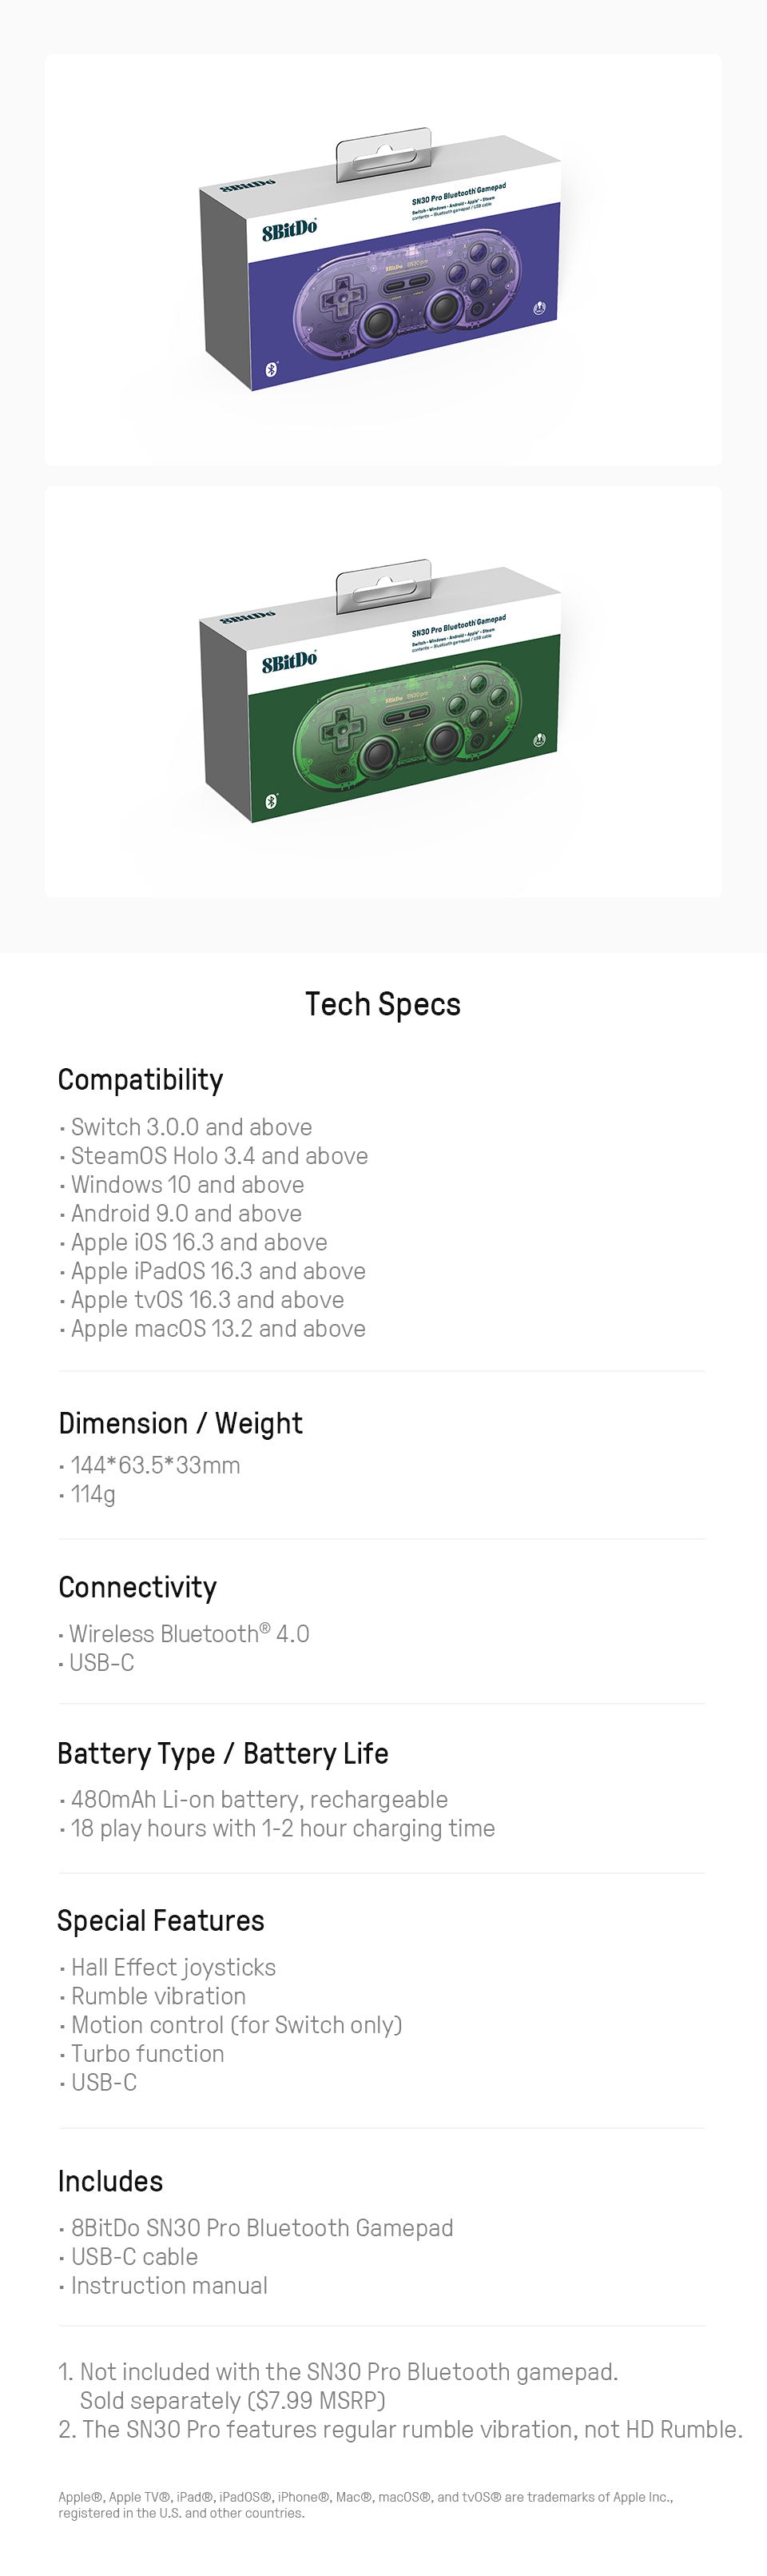
Task: Click the hang tab on the green box
Action: tap(383, 589)
